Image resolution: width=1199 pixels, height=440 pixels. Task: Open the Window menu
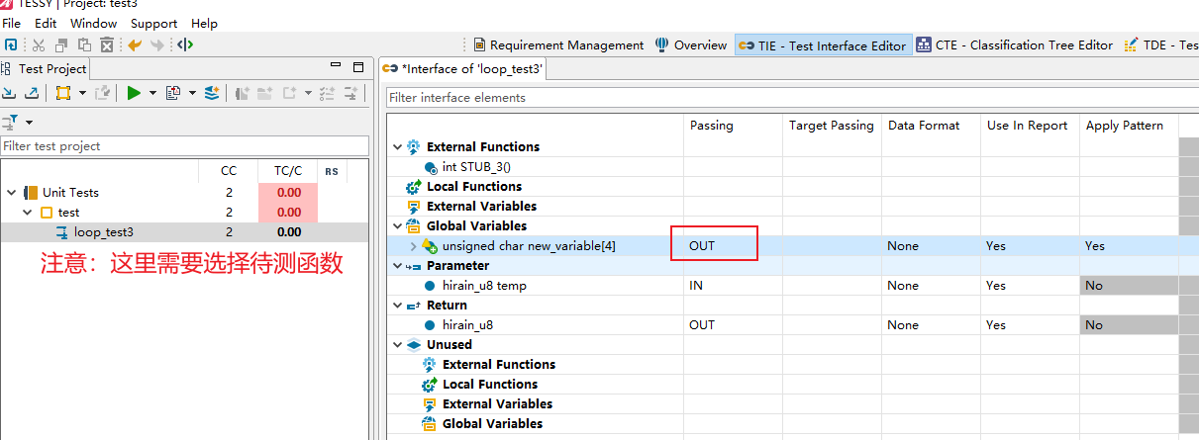point(93,23)
